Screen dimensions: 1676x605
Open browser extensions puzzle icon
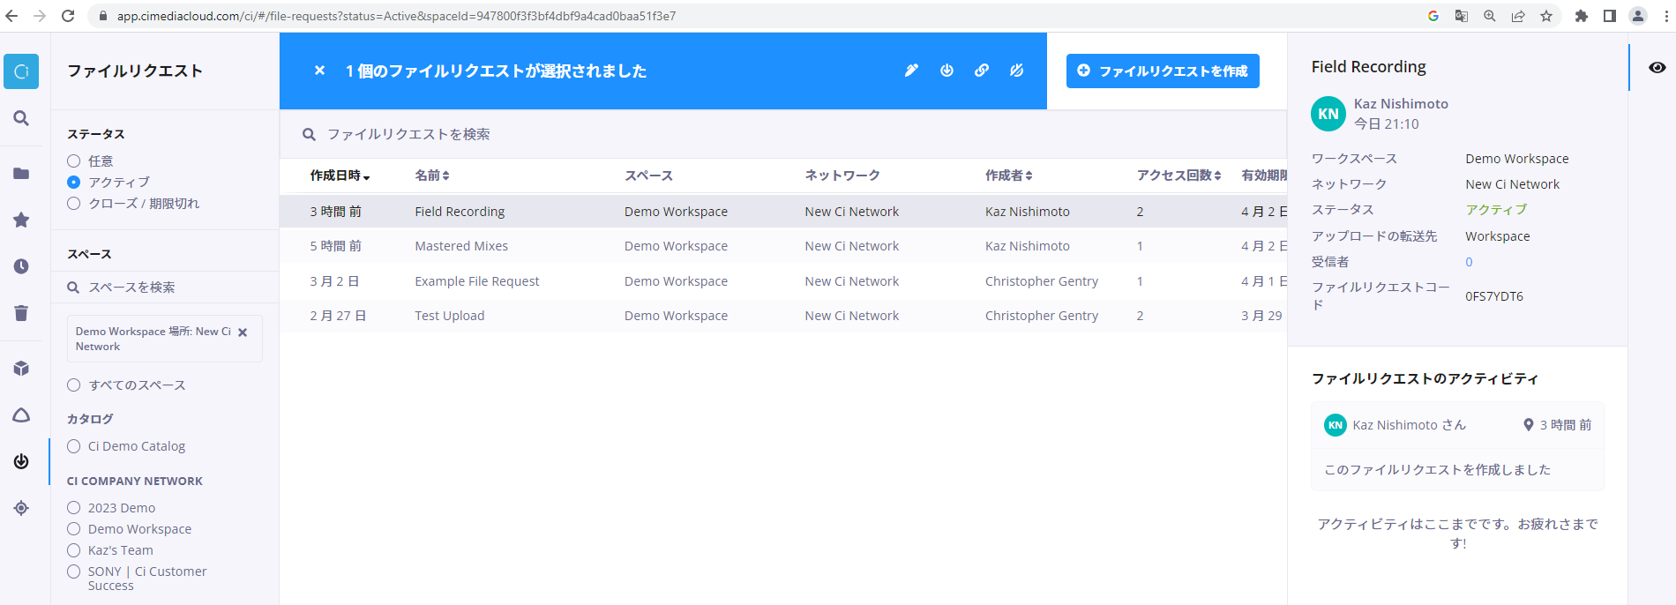tap(1582, 16)
